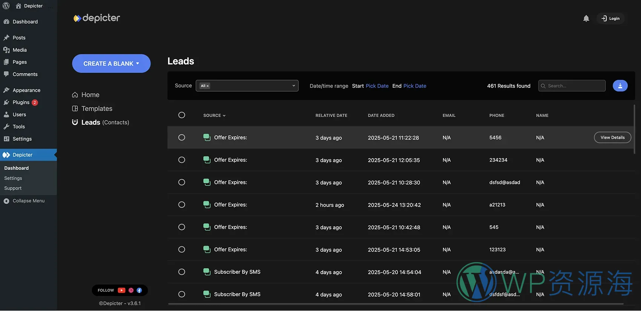Click View Details for lead 5456
The image size is (641, 311).
[612, 137]
